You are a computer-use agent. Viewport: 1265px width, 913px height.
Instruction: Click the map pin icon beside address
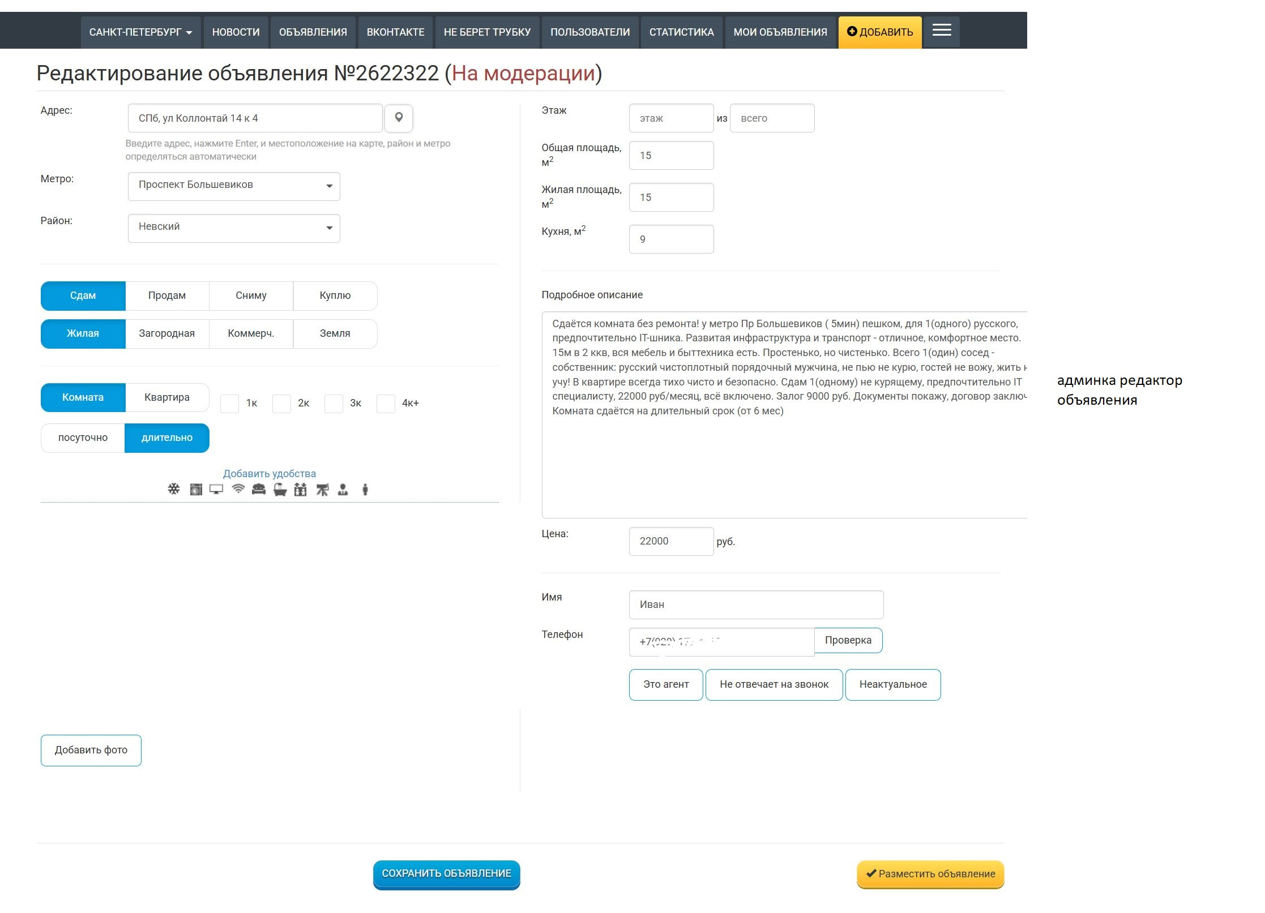pos(399,118)
